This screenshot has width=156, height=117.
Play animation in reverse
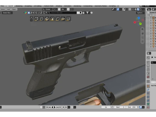tap(52, 107)
